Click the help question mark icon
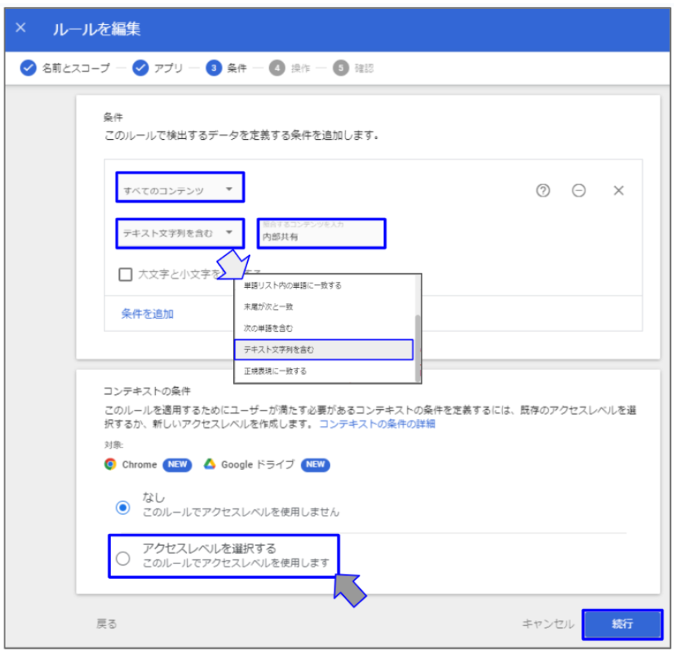 [x=543, y=191]
